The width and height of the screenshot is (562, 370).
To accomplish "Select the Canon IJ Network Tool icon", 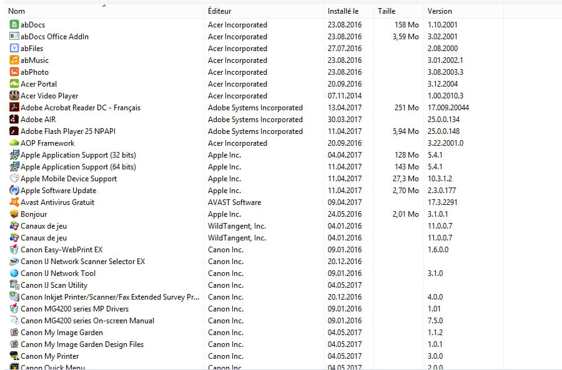I will click(x=14, y=273).
